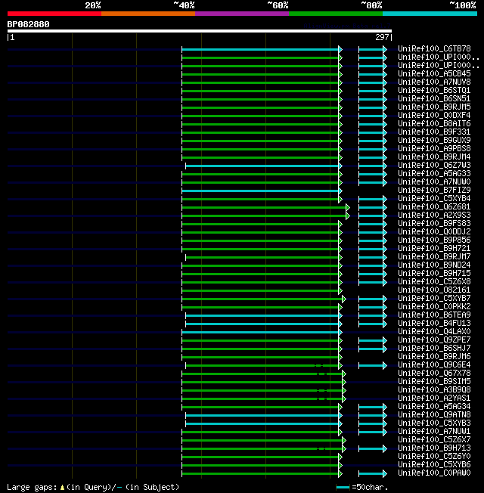This screenshot has height=493, width=484.
Task: Click the UniRef100_C5Z6X8 label
Action: click(x=434, y=282)
